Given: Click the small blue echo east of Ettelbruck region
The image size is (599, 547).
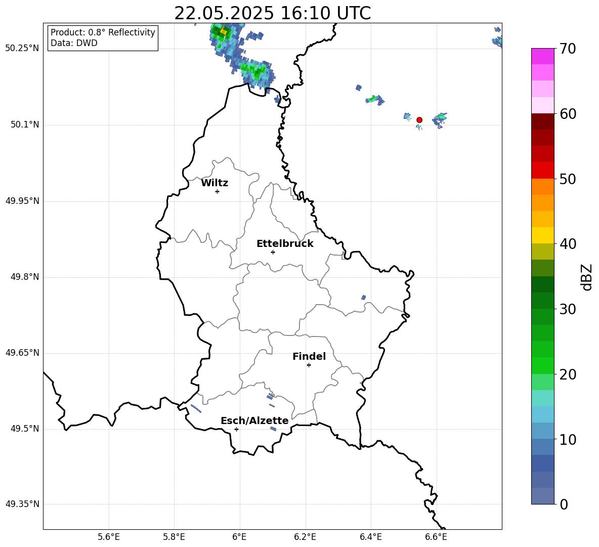Looking at the screenshot, I should point(363,297).
